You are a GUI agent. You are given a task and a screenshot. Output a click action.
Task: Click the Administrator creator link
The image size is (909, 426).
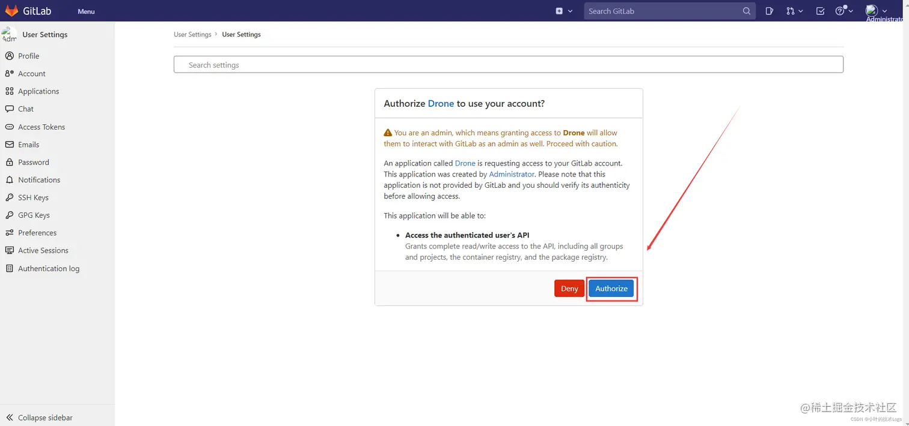[x=512, y=174]
